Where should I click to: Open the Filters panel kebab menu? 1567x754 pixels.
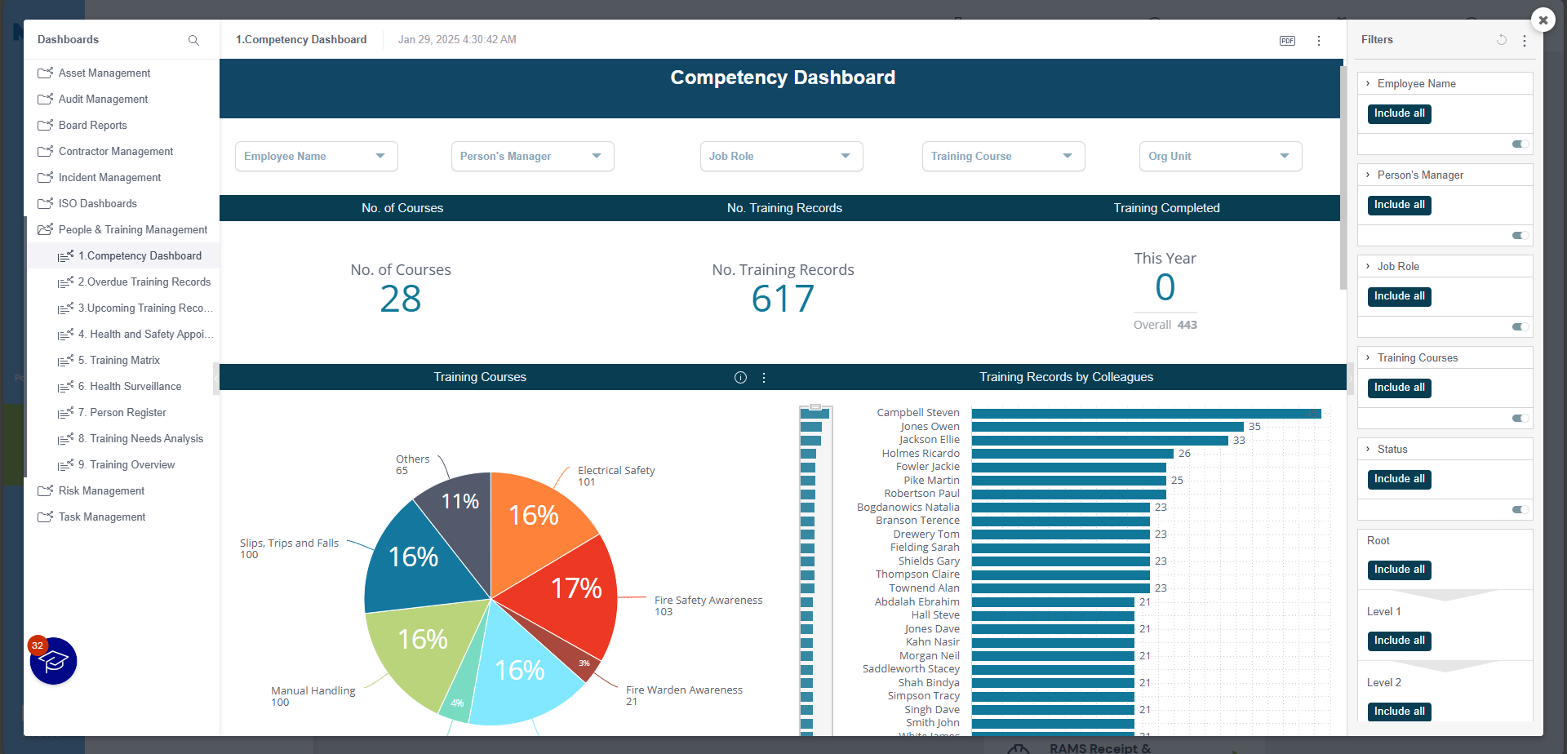click(1525, 41)
